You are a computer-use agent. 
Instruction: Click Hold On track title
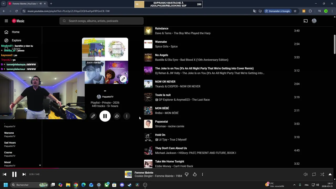pos(160,135)
